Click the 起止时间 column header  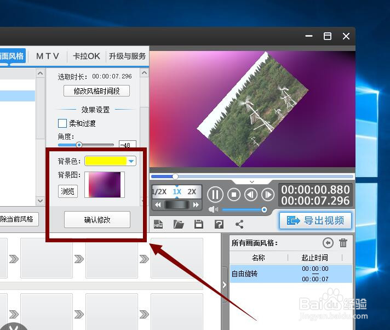point(314,258)
